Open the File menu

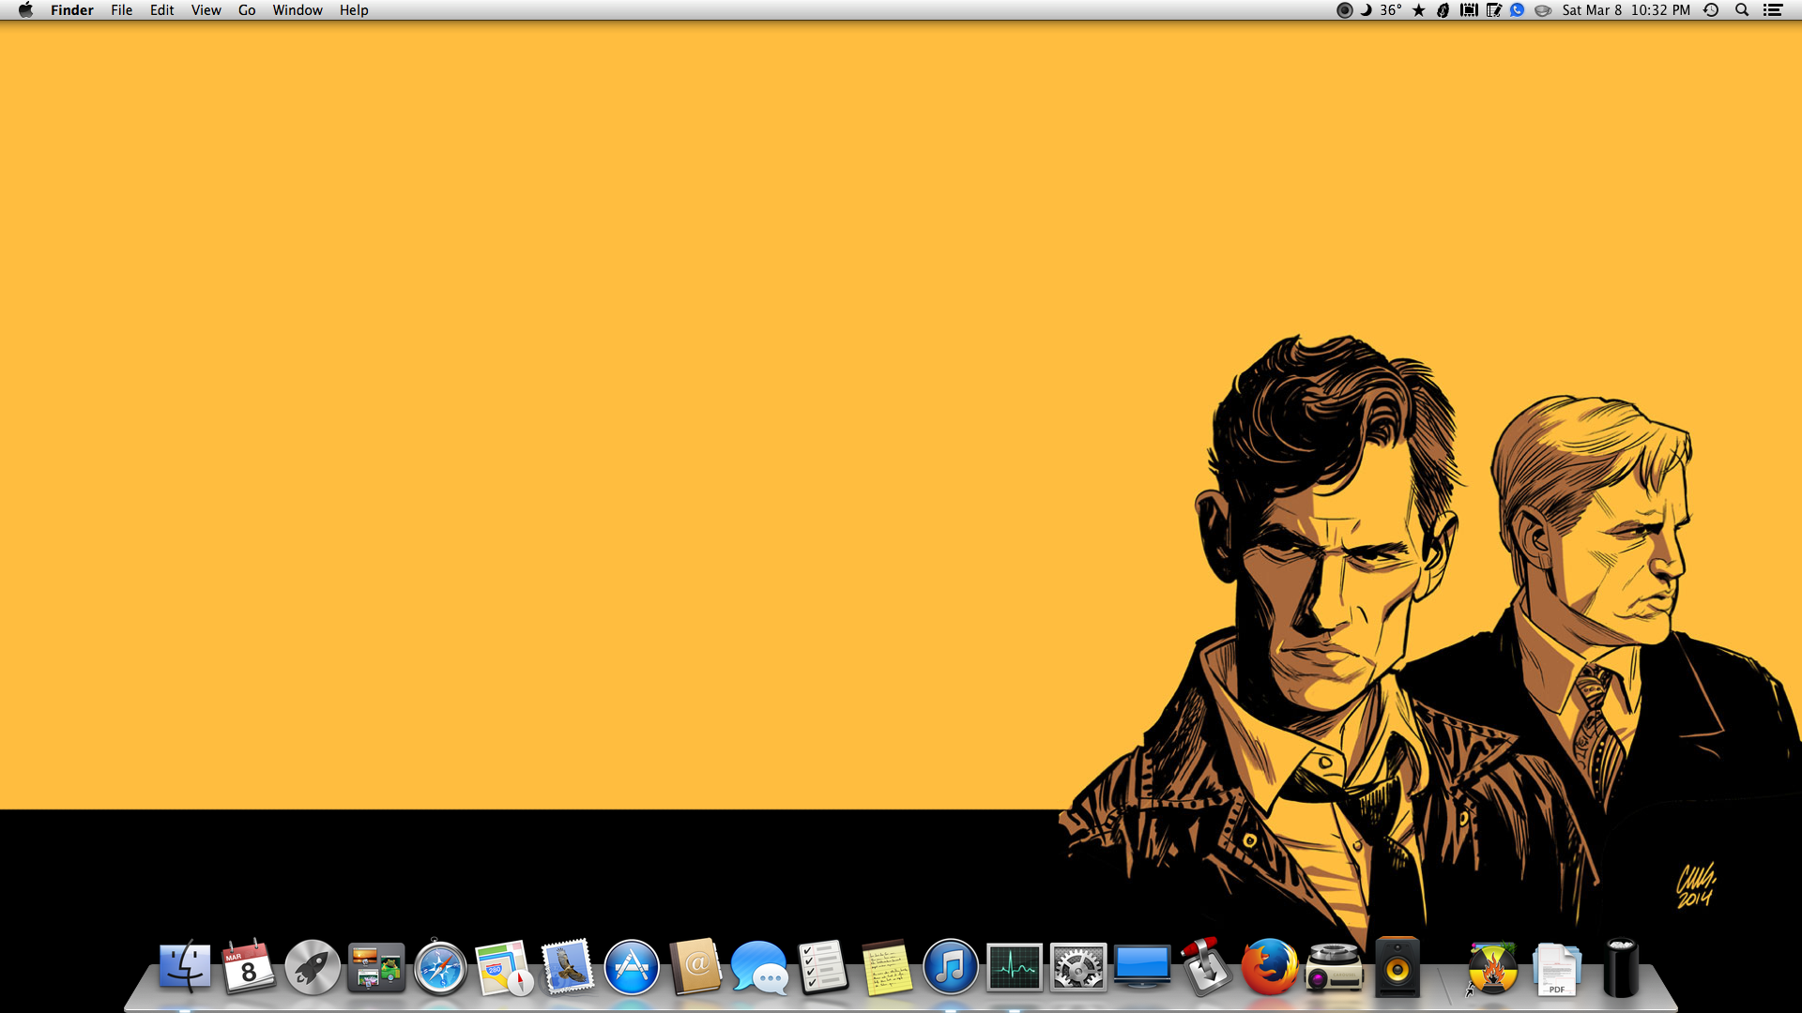click(122, 10)
